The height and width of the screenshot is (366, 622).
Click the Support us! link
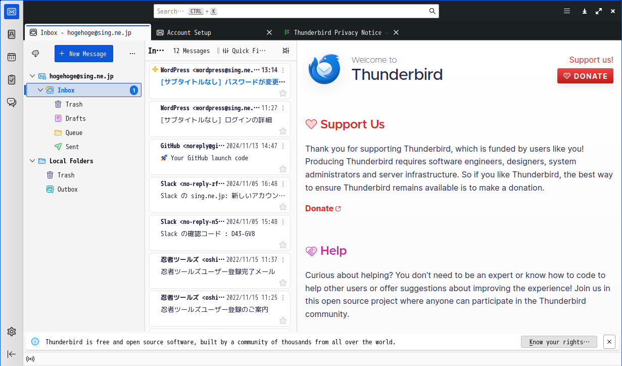(591, 60)
